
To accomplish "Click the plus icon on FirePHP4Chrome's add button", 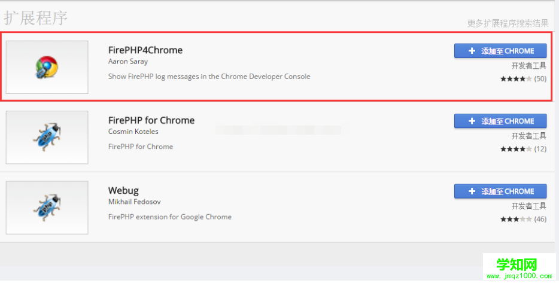I will 472,51.
